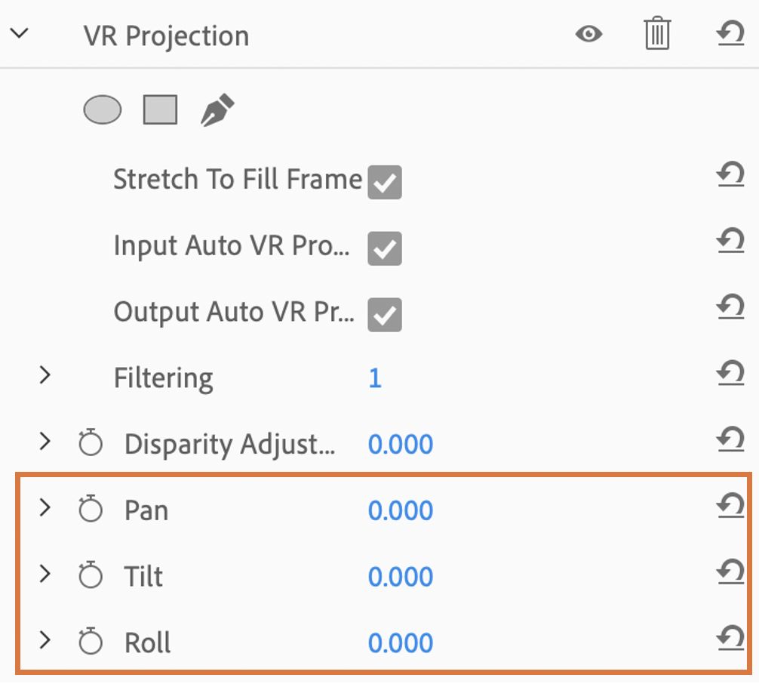Select the pen mask tool
The width and height of the screenshot is (759, 684).
(x=217, y=110)
